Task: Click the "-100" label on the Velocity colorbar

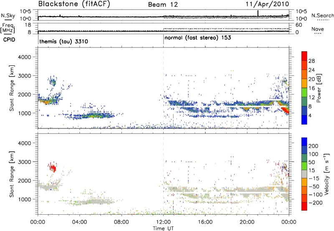Action: pyautogui.click(x=315, y=194)
